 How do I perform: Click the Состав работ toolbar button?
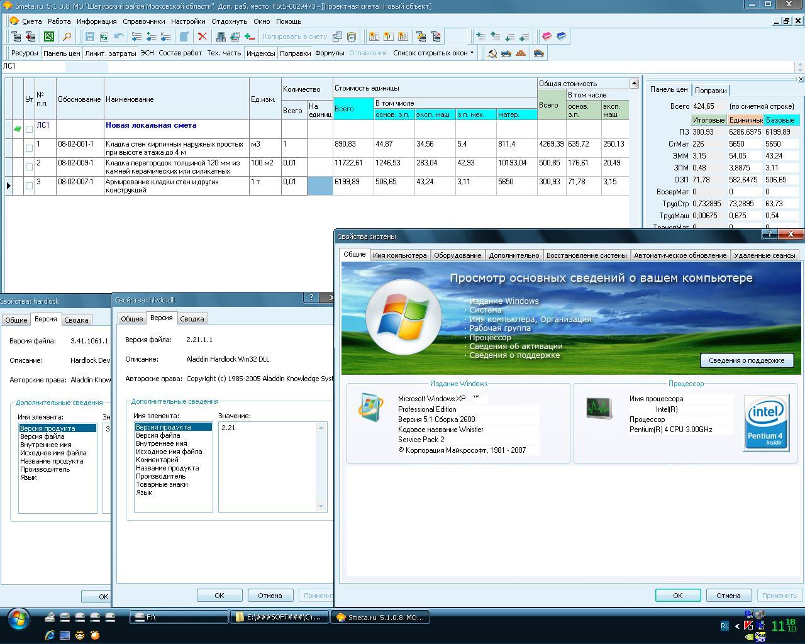180,53
